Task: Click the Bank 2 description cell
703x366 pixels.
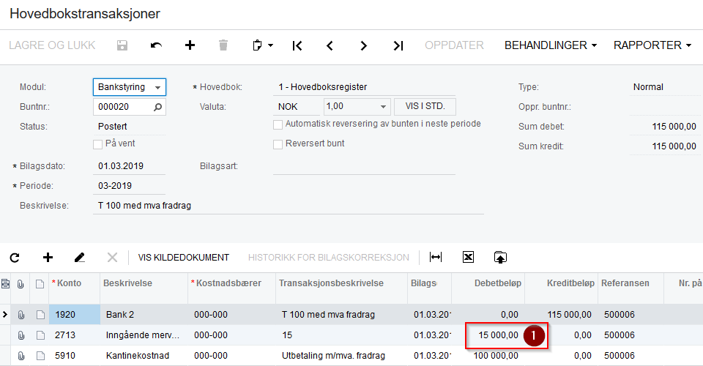Action: point(144,315)
